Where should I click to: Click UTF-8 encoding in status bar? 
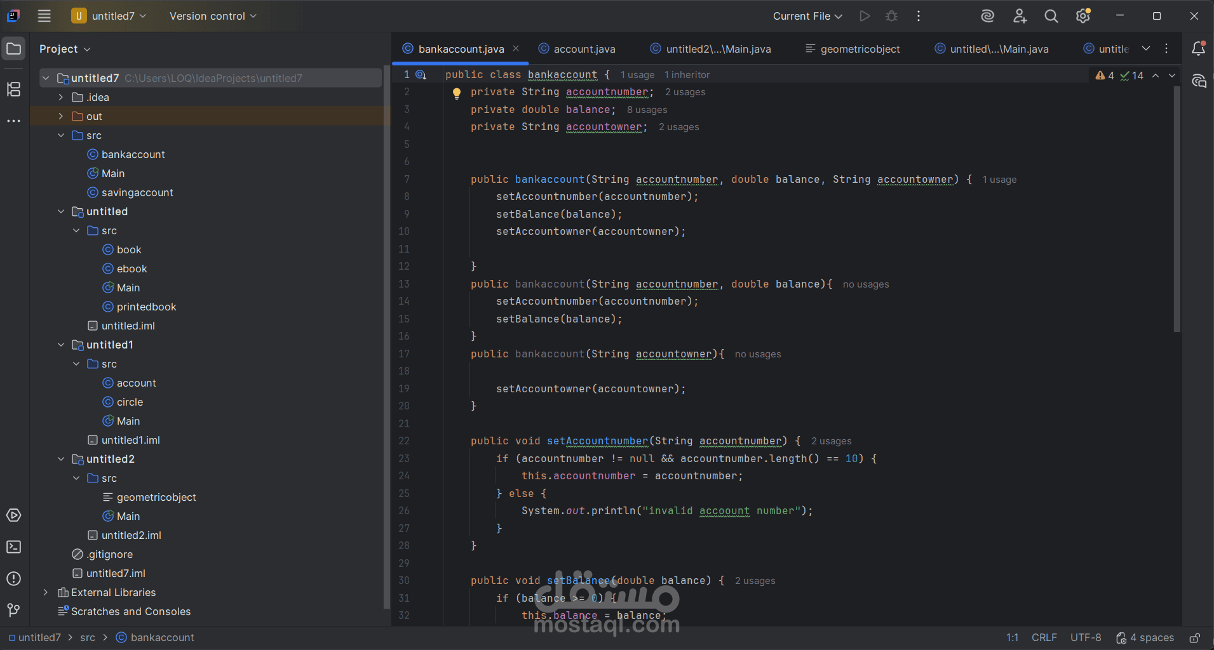(x=1086, y=638)
